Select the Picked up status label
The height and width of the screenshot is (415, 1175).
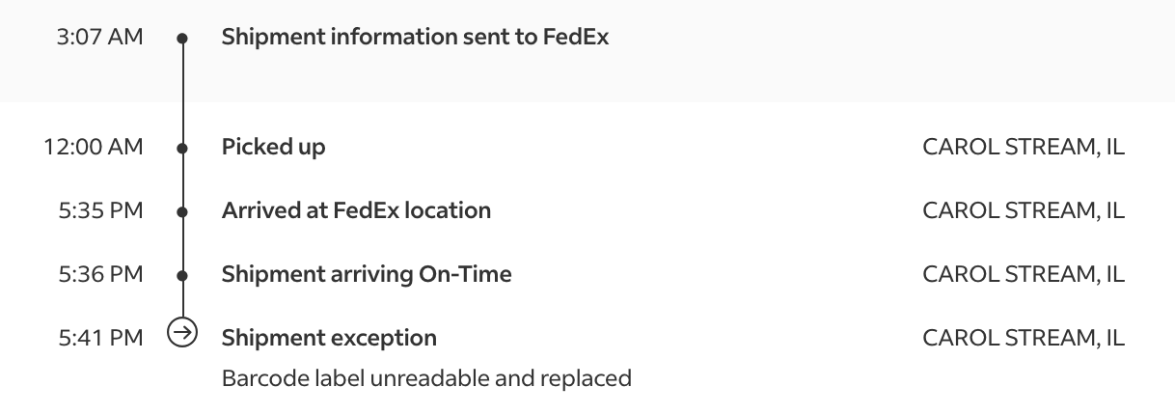coord(273,148)
